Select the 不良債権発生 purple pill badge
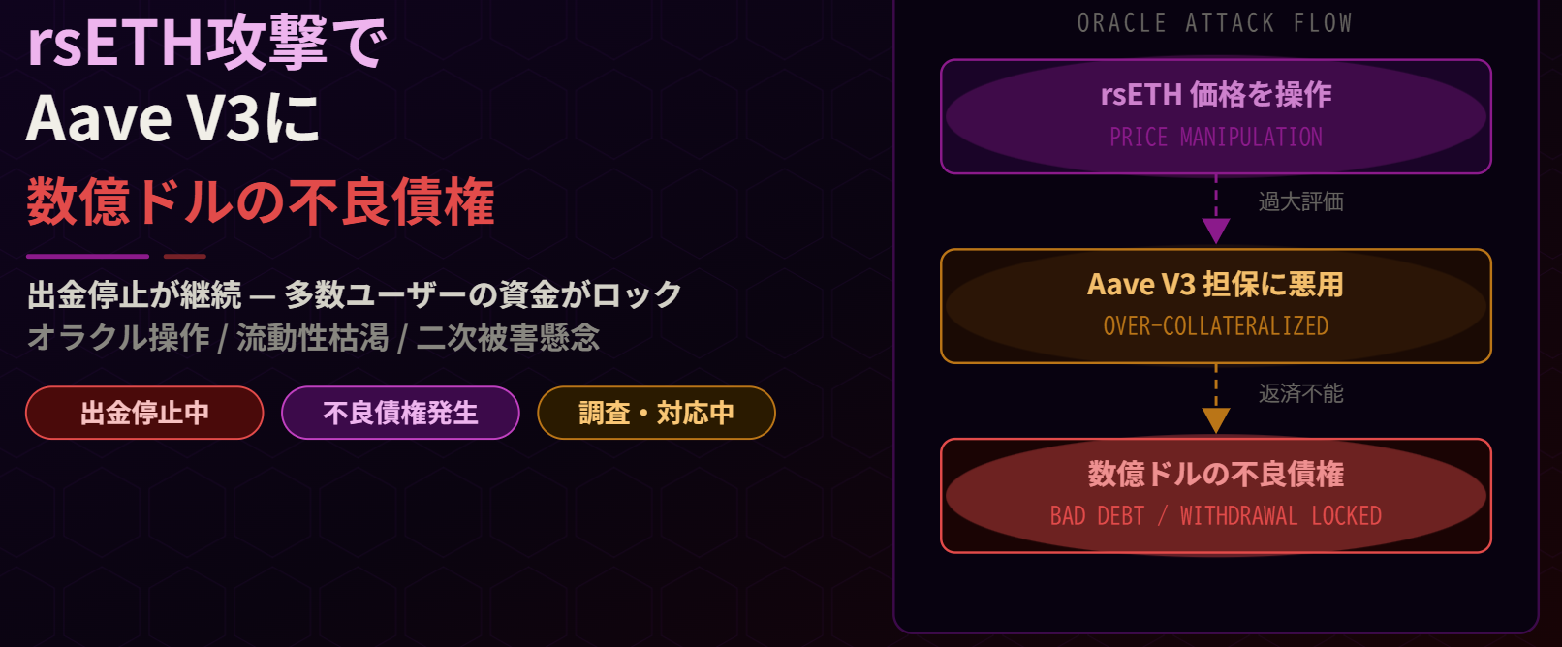 (x=400, y=413)
